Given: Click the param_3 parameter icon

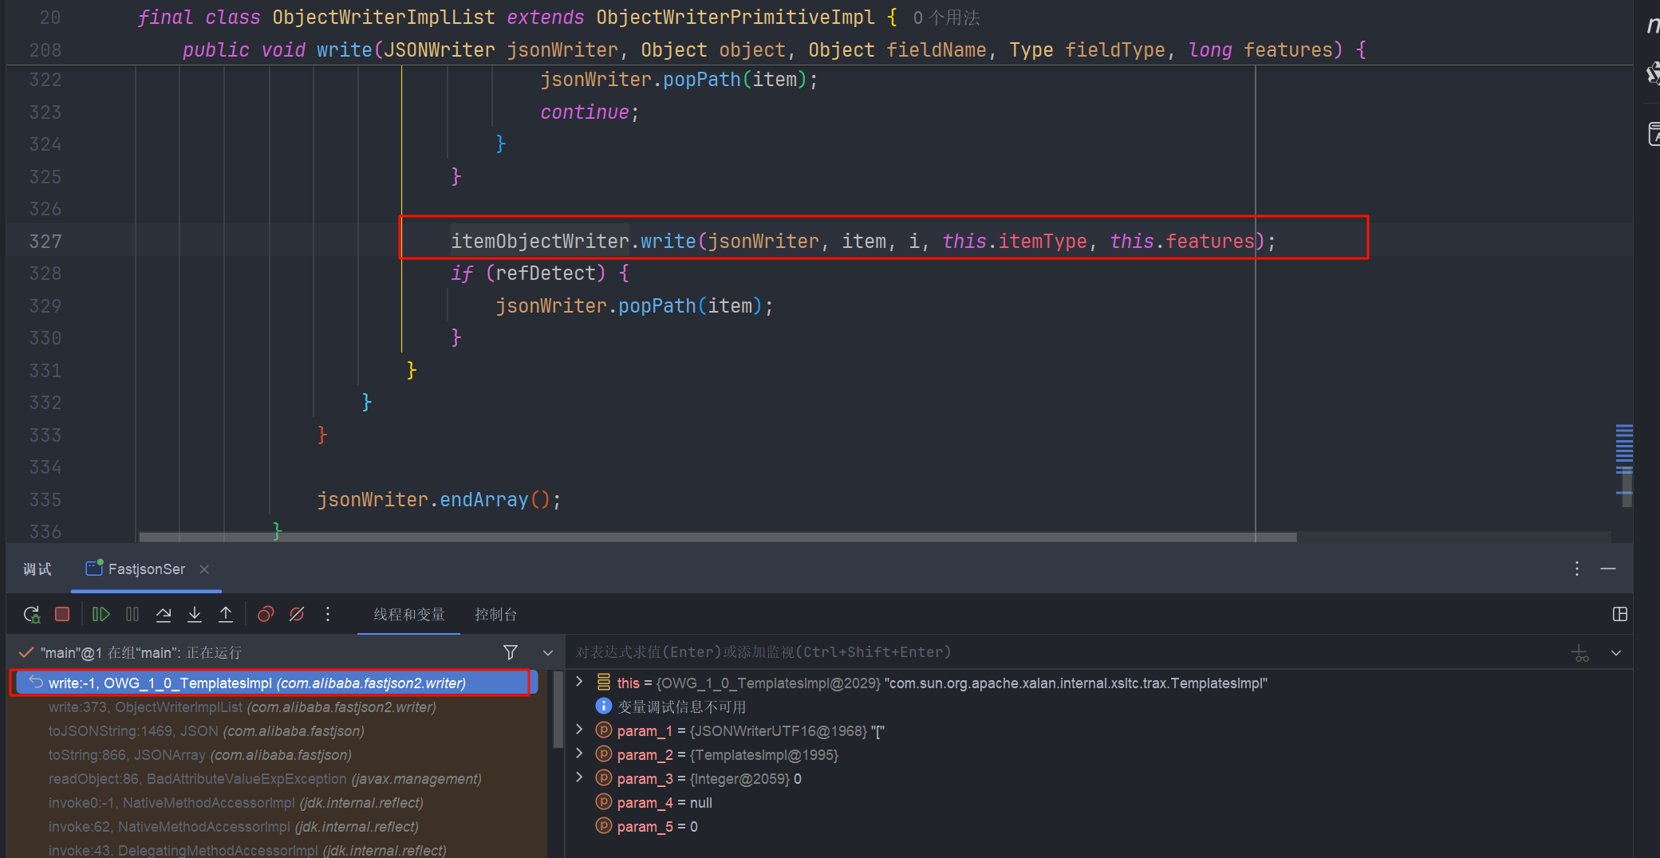Looking at the screenshot, I should click(604, 777).
